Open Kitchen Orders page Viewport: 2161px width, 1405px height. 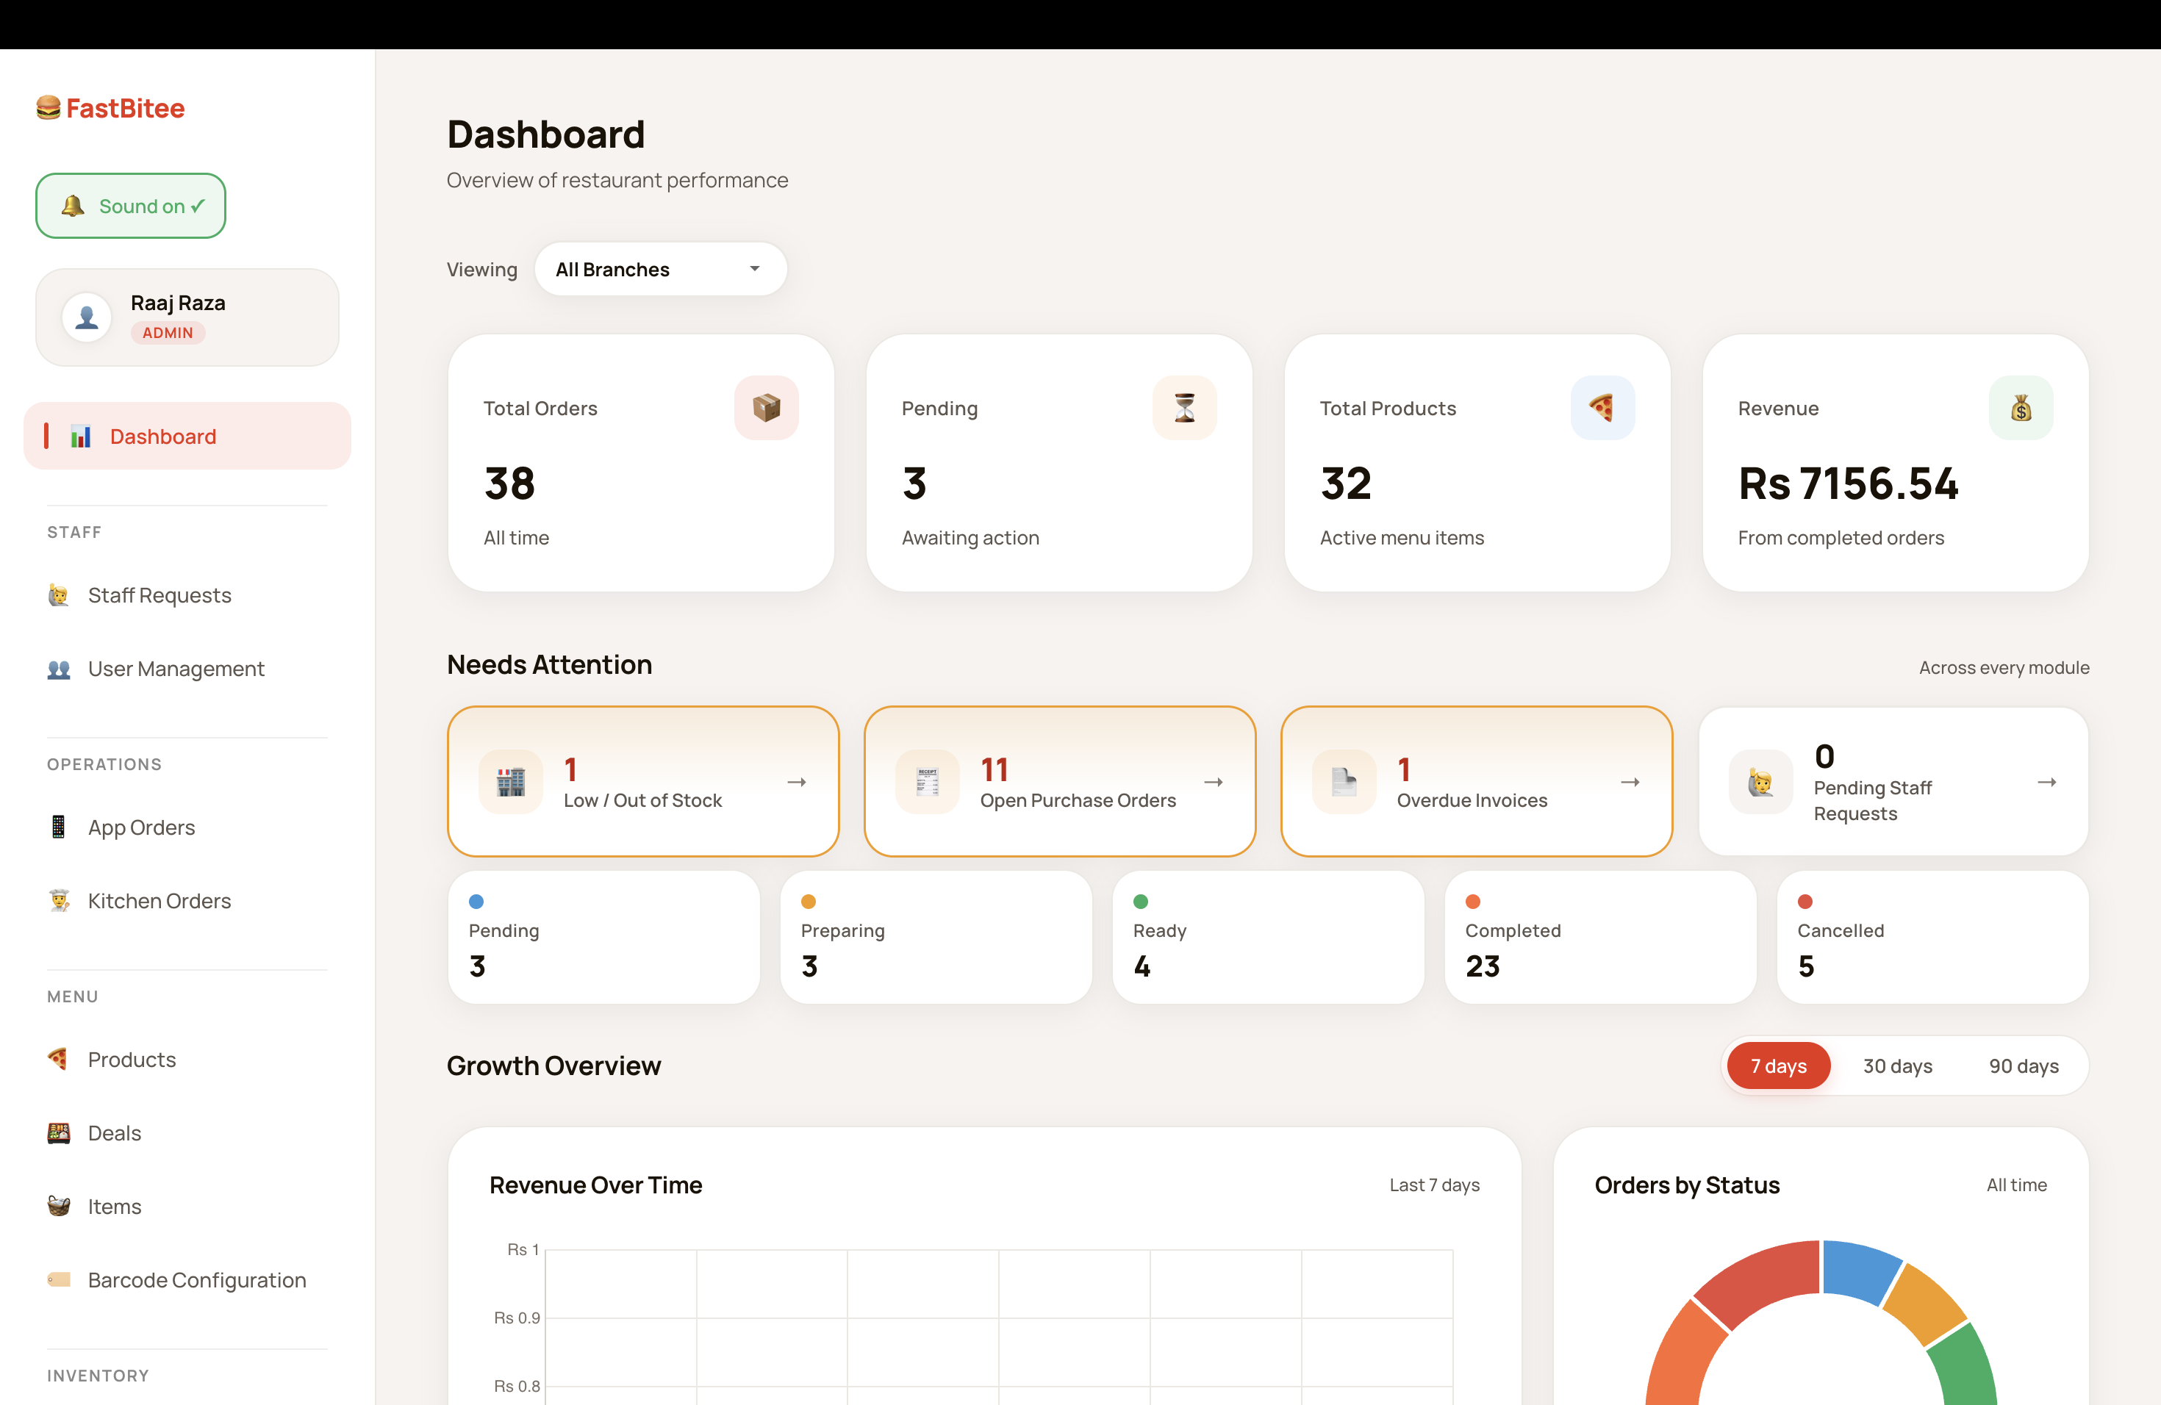click(187, 900)
